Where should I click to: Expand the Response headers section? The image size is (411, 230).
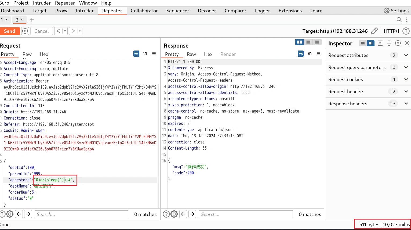(406, 104)
